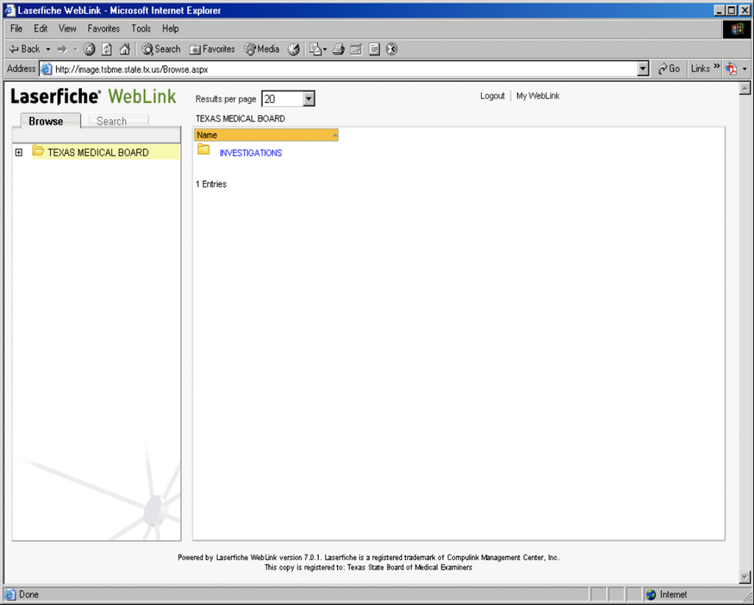Viewport: 754px width, 605px height.
Task: Go to the Home page icon
Action: point(124,49)
